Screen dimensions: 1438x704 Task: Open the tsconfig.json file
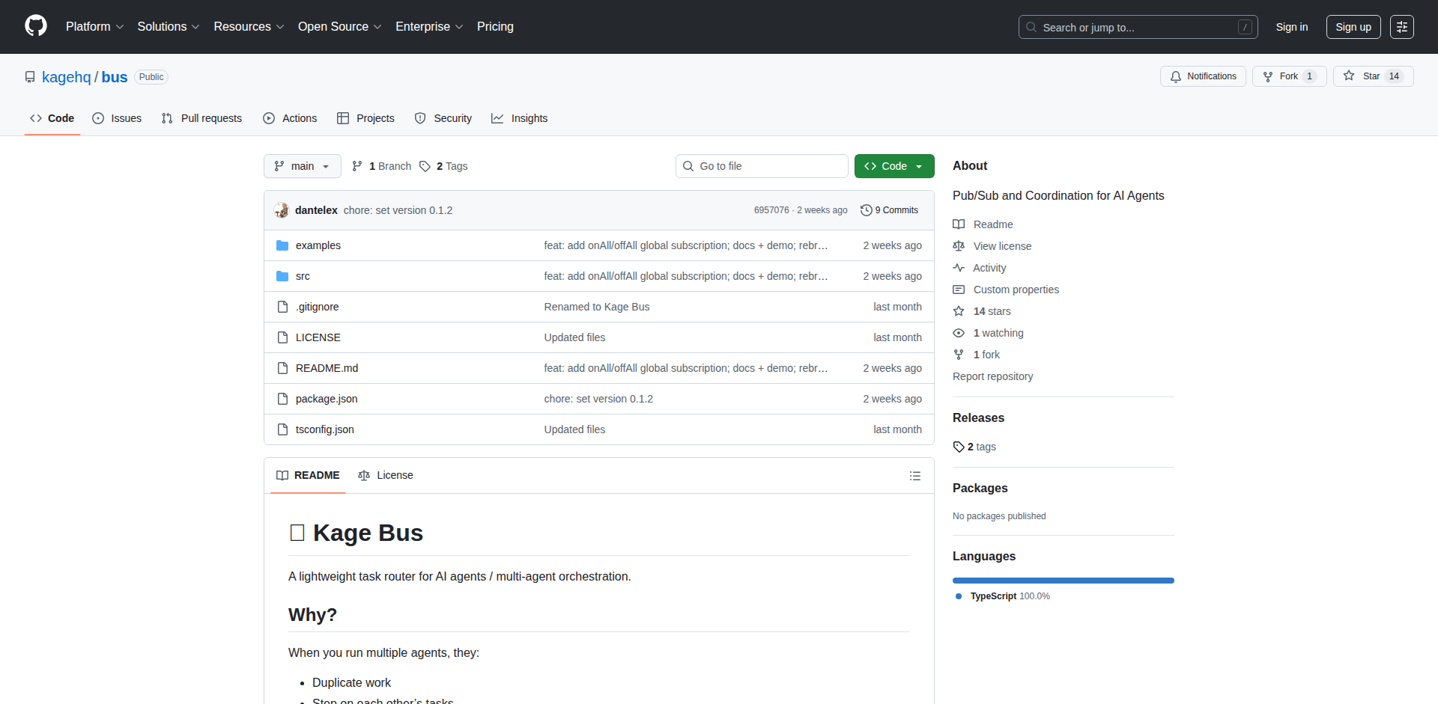click(325, 429)
